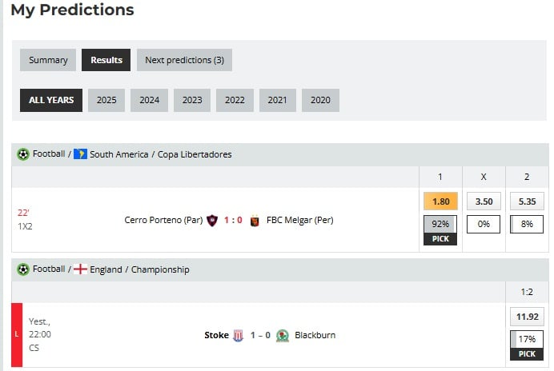
Task: Open the Summary tab
Action: [48, 60]
